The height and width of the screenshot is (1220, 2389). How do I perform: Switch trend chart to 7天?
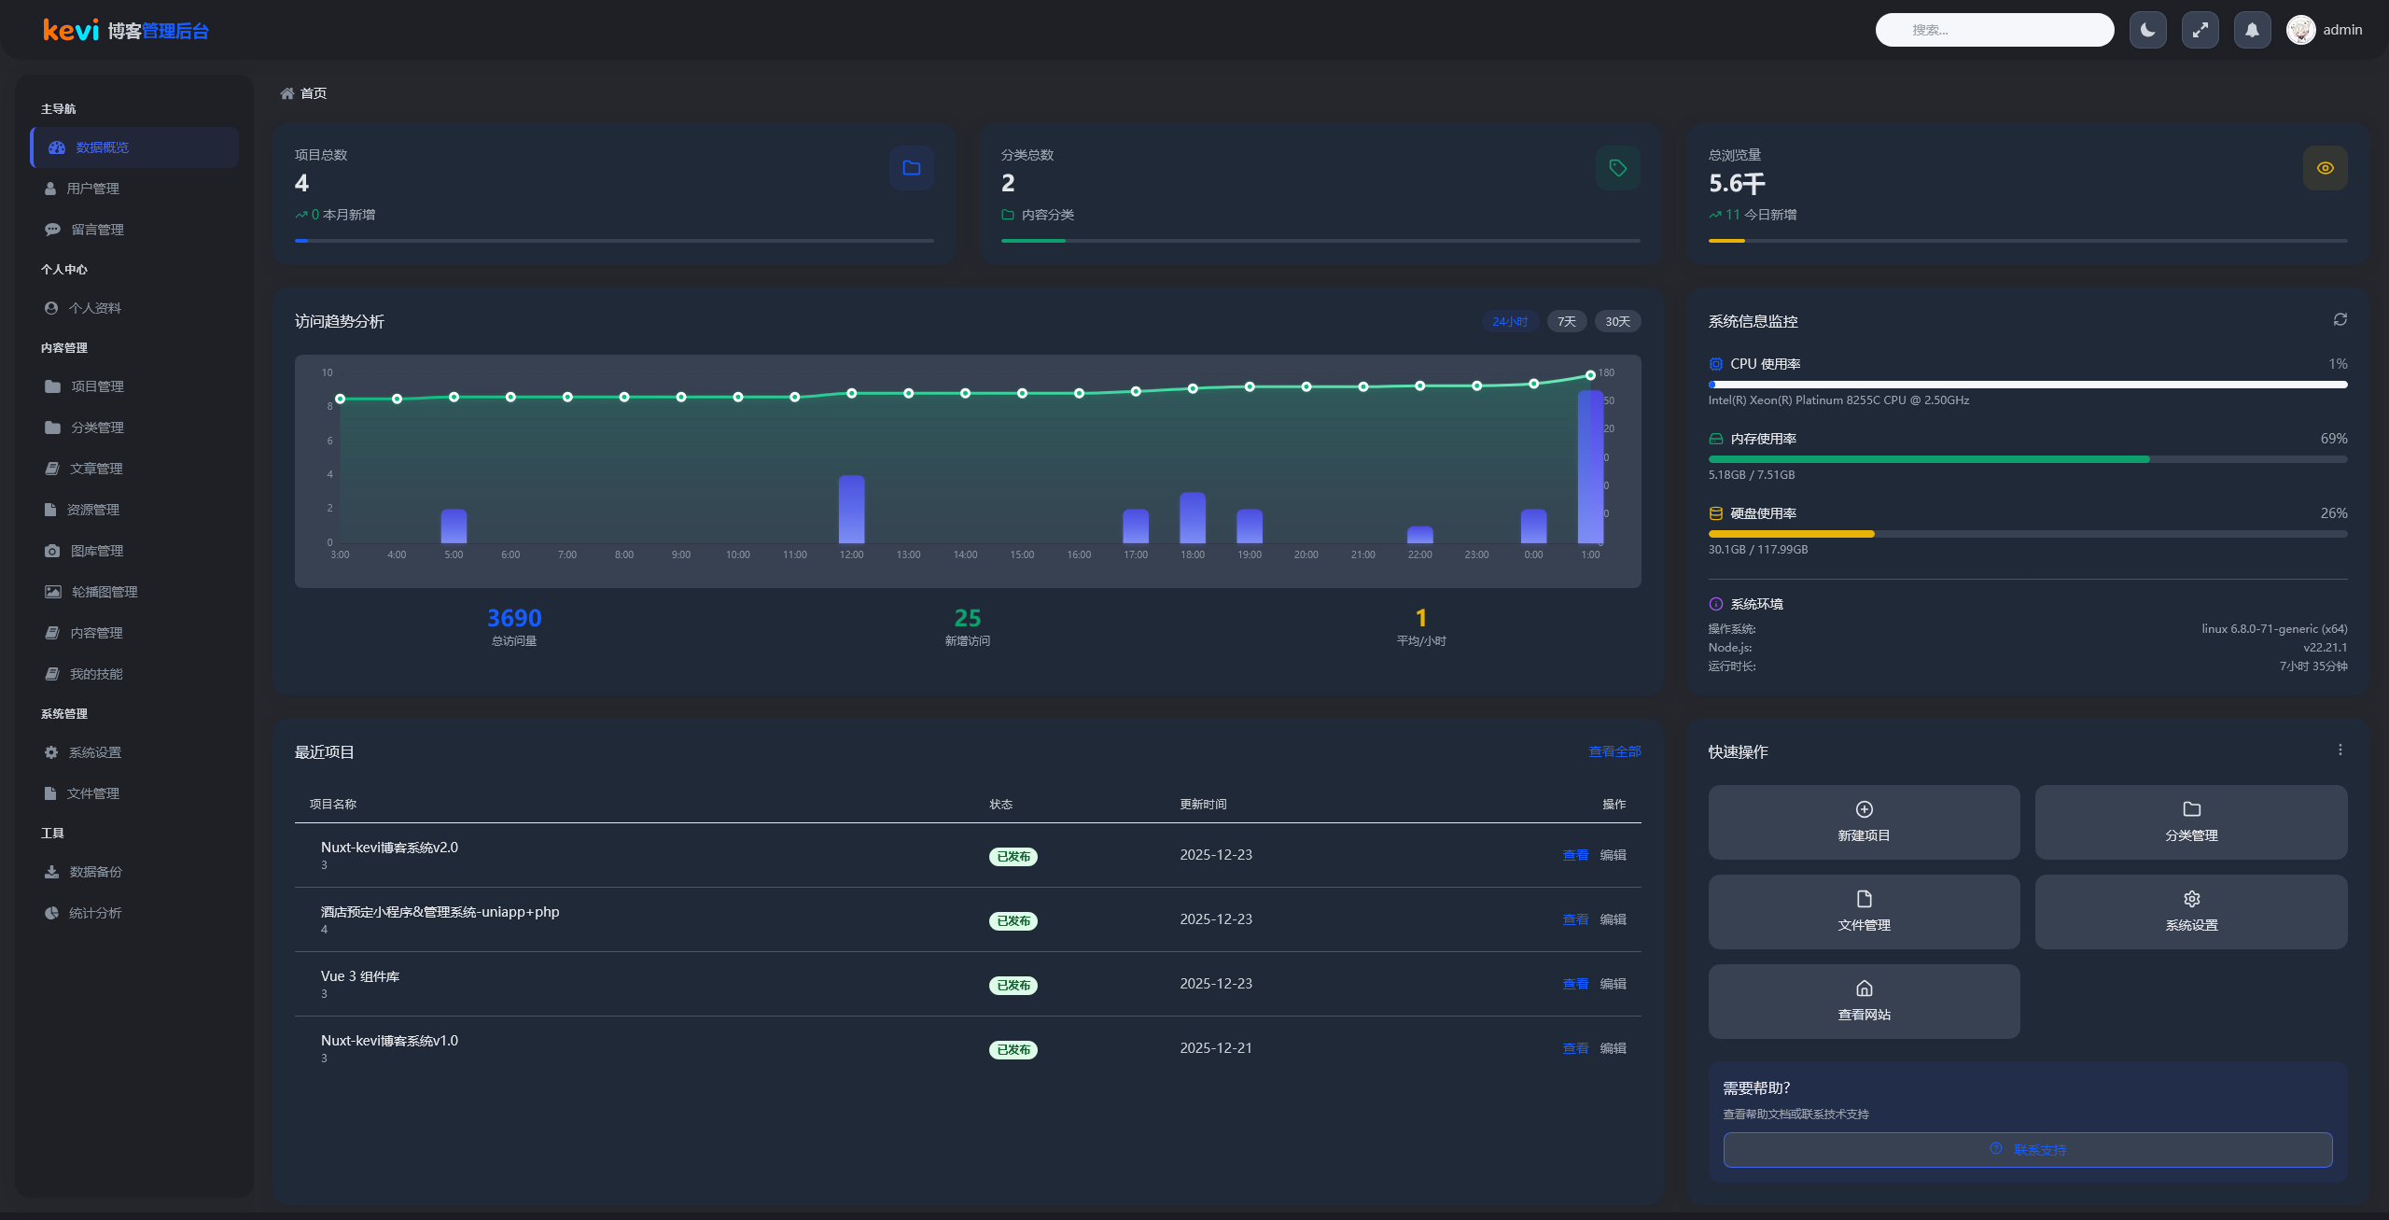1566,321
